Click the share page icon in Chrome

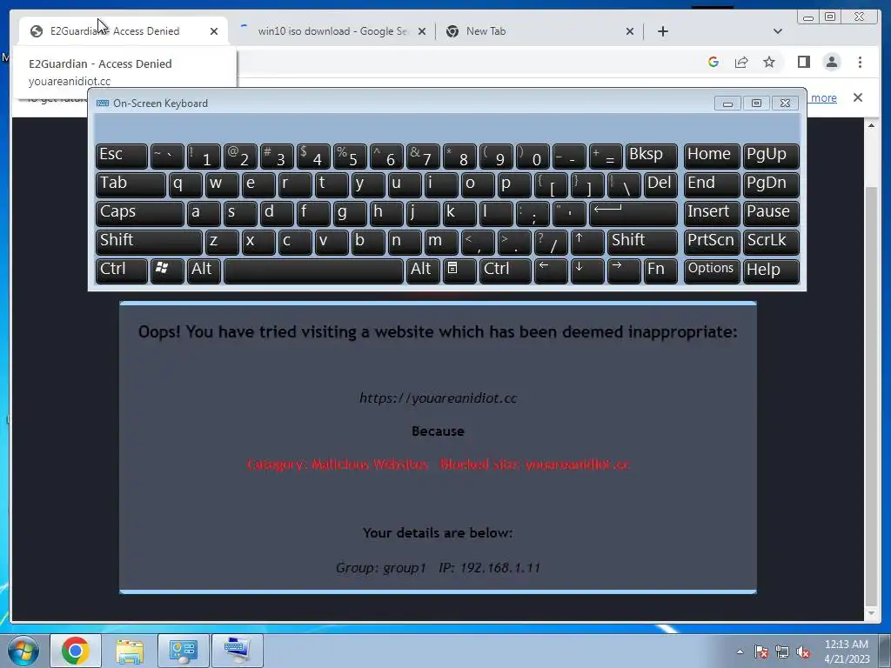point(741,62)
